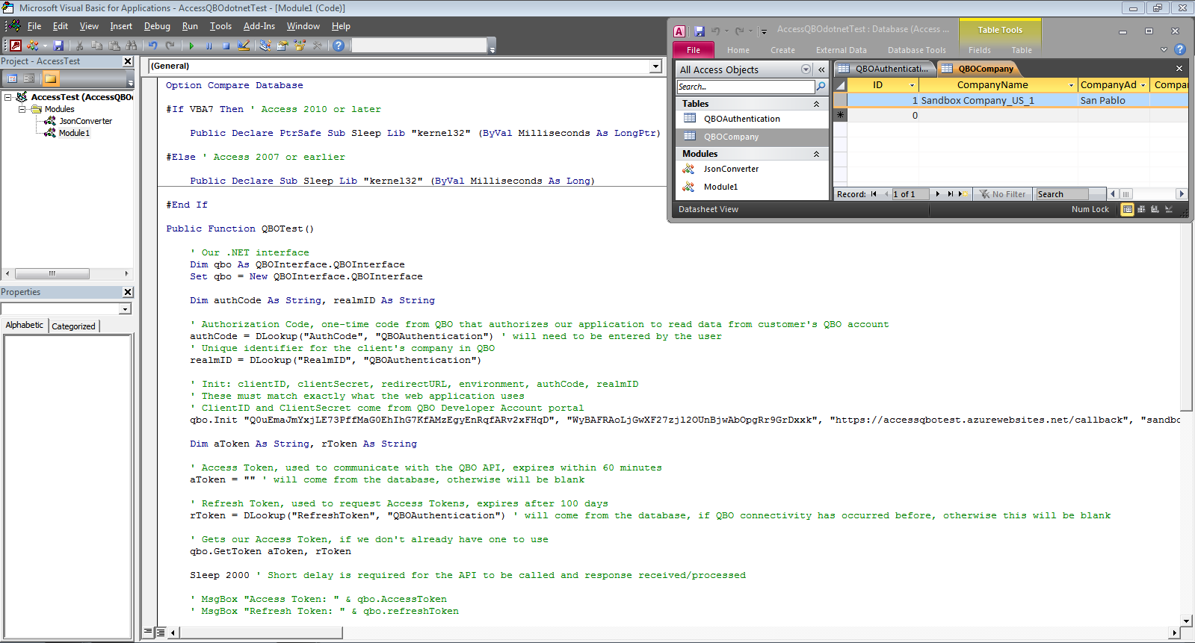Open the Insert menu

click(121, 26)
